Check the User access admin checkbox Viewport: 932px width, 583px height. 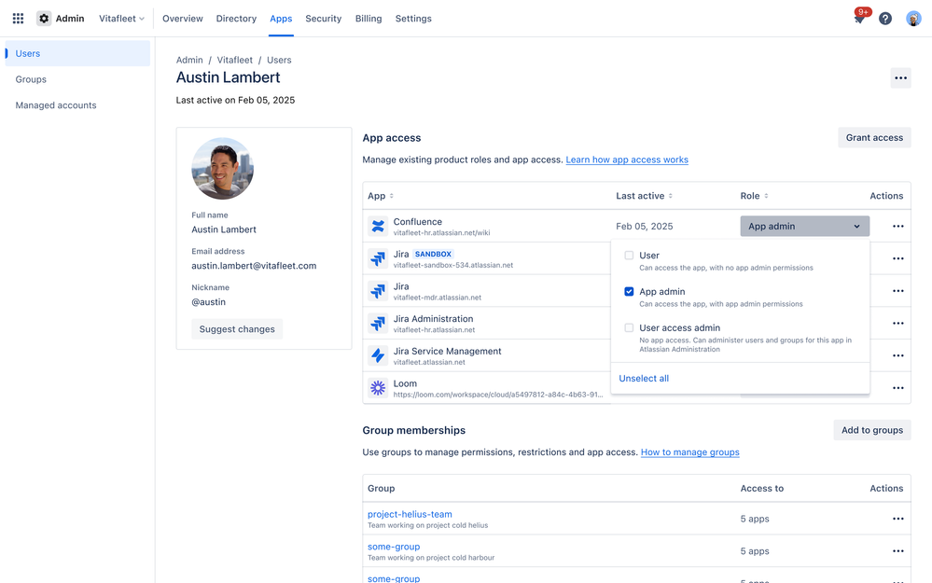coord(629,327)
